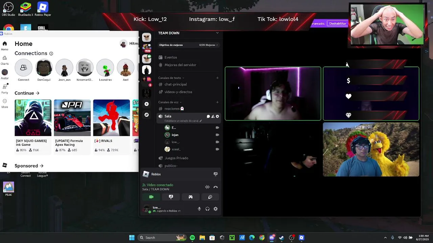433x243 pixels.
Task: Toggle camera in Discord call
Action: [151, 197]
